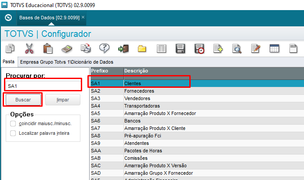Select the Pré-apuração Fci row
Screen dimensions: 304x180
pos(197,136)
